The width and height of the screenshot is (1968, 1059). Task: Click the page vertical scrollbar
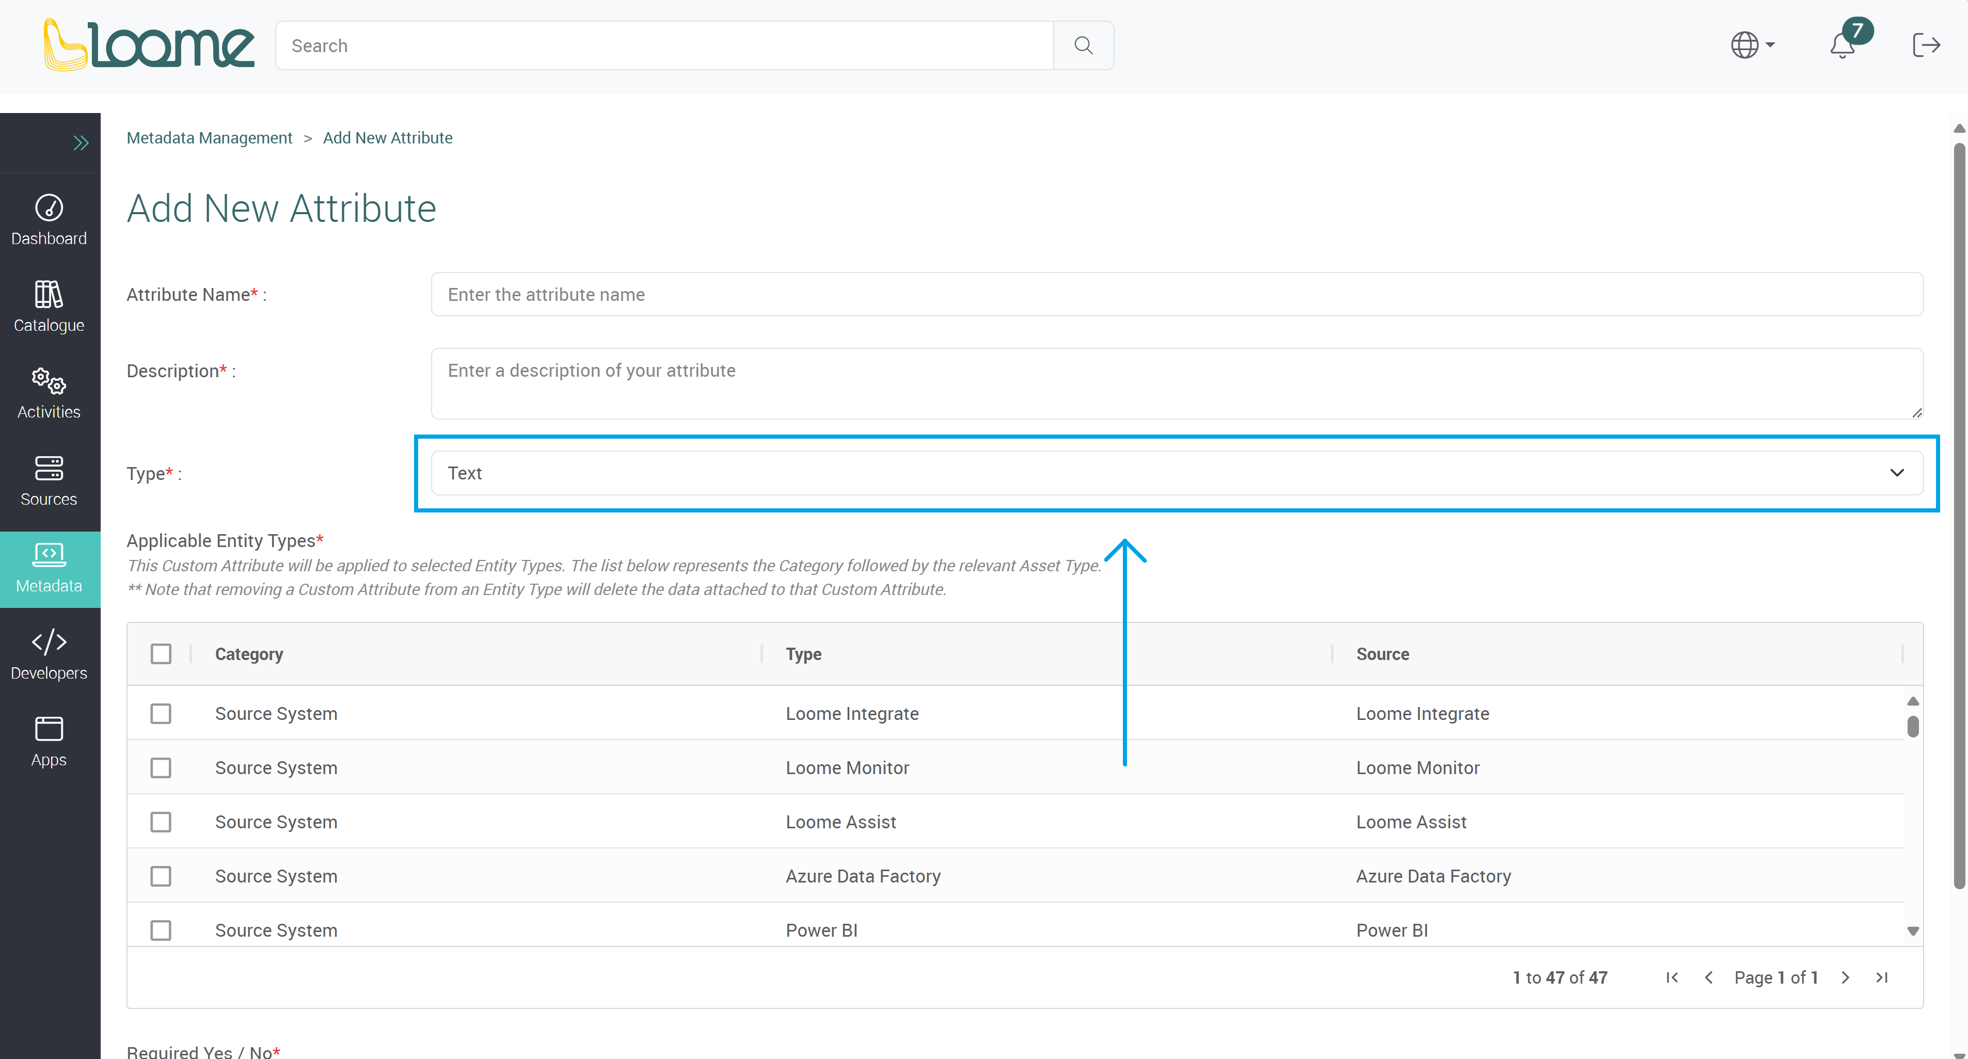1959,516
